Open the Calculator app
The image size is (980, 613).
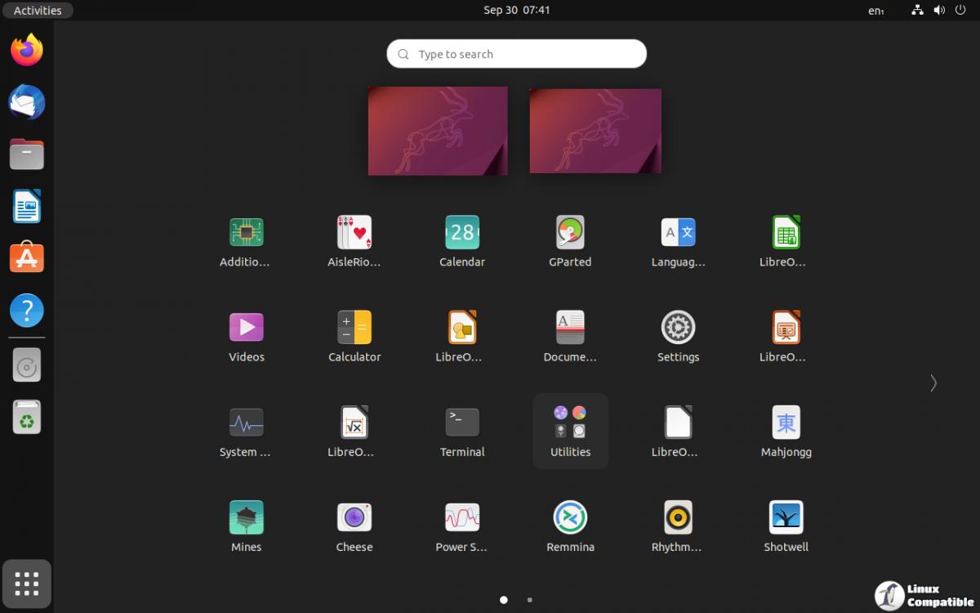point(354,328)
